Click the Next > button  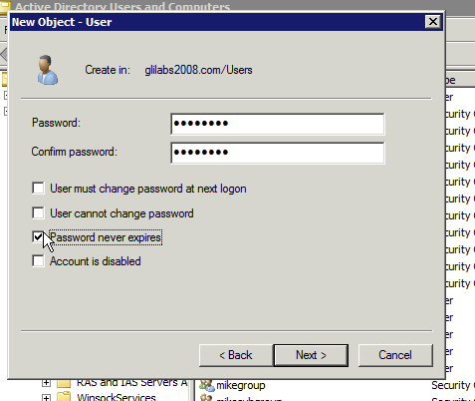coord(311,355)
